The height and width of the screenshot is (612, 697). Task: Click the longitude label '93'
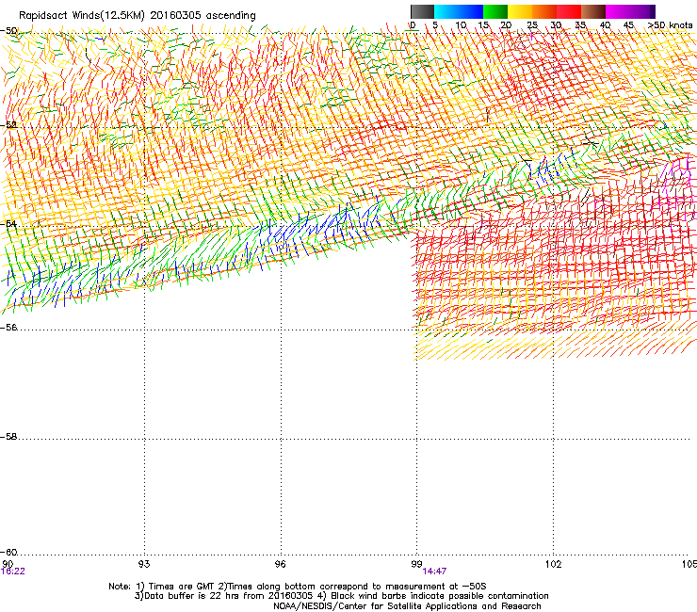(144, 564)
